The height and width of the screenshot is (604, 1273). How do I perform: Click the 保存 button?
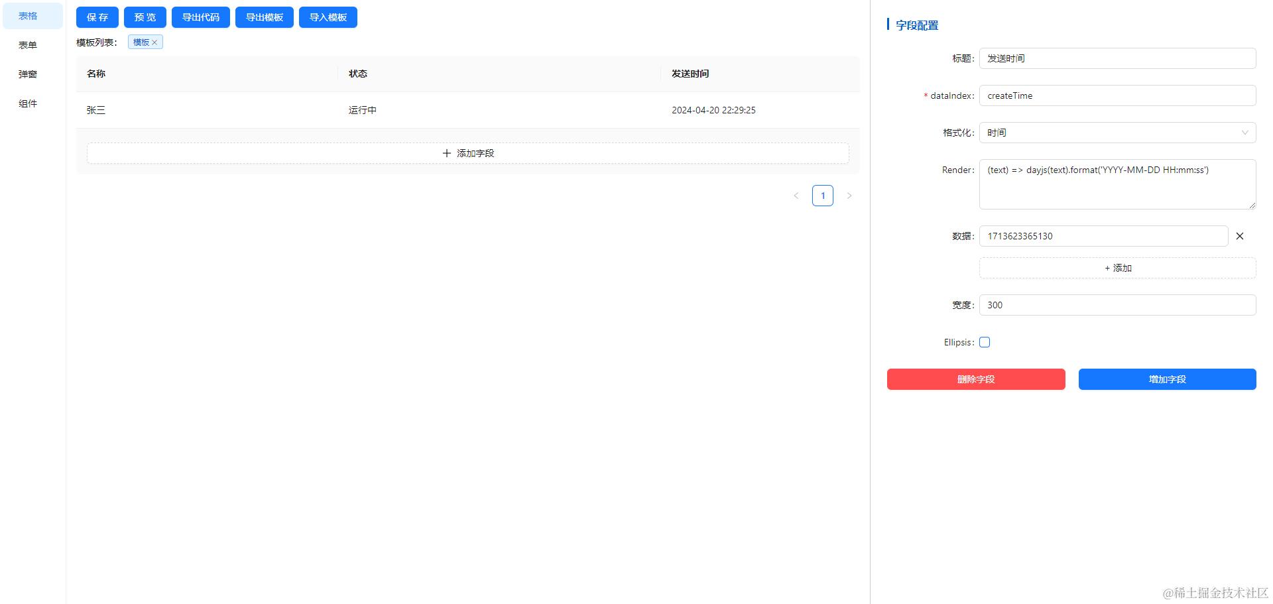point(97,17)
